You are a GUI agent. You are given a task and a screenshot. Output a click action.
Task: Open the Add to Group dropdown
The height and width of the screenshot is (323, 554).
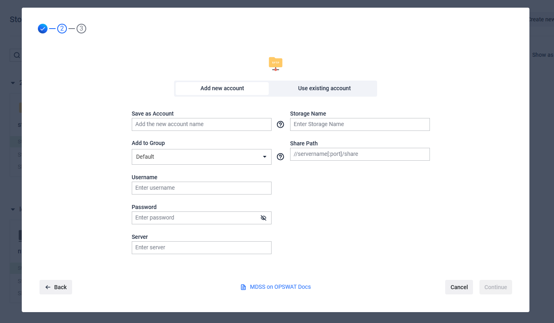(x=201, y=157)
